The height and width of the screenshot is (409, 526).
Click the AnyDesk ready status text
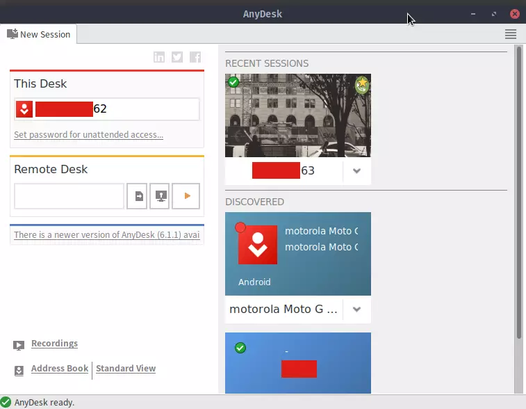(44, 402)
